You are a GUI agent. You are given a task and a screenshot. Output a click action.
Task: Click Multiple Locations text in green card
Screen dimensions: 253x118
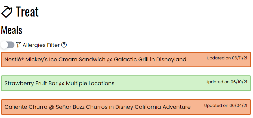[90, 83]
